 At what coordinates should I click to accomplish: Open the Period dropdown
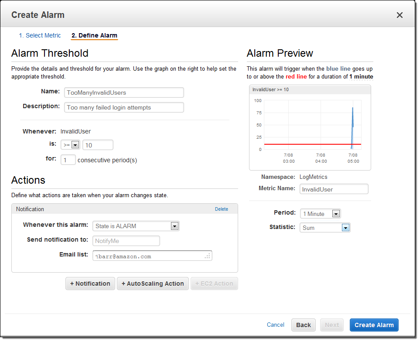pyautogui.click(x=320, y=214)
